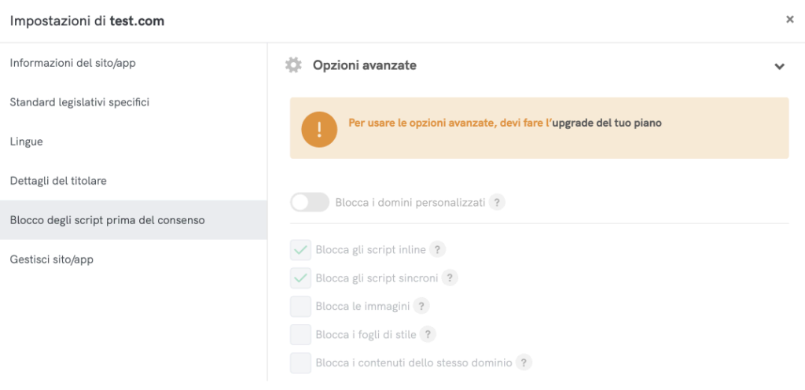
Task: Click help icon beside Blocca i fogli di stile
Action: pyautogui.click(x=428, y=334)
